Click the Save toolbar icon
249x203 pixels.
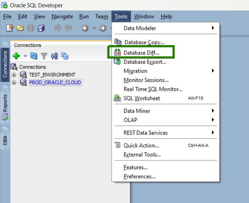tap(30, 28)
